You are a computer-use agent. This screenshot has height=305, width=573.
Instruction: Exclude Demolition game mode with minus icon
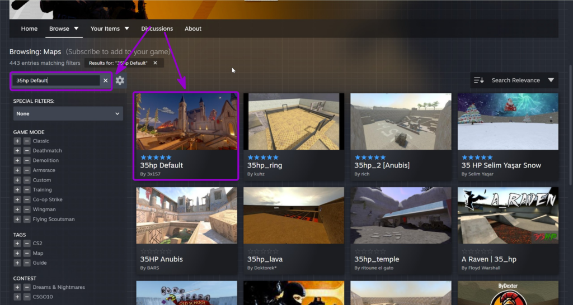[27, 160]
